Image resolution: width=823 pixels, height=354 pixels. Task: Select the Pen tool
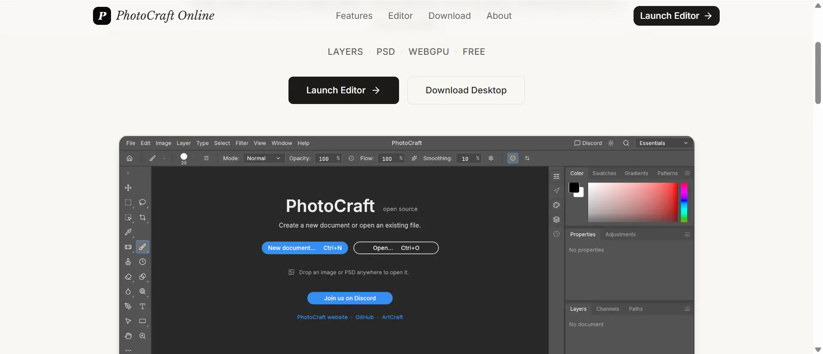click(x=128, y=306)
